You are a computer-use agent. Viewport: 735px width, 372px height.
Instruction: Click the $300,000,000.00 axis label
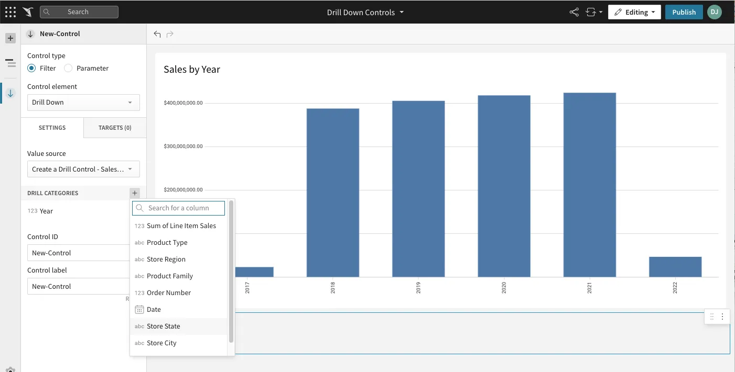point(183,146)
